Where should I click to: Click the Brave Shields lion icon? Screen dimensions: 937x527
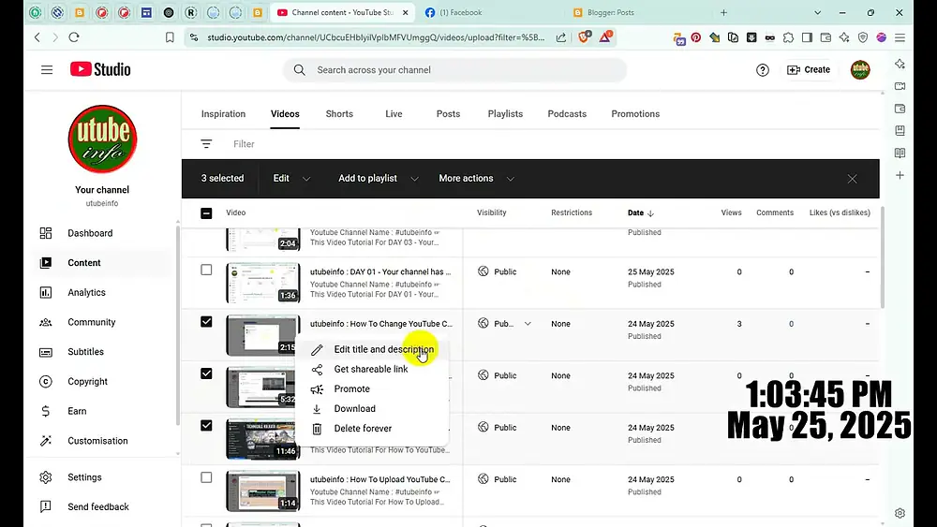tap(584, 37)
